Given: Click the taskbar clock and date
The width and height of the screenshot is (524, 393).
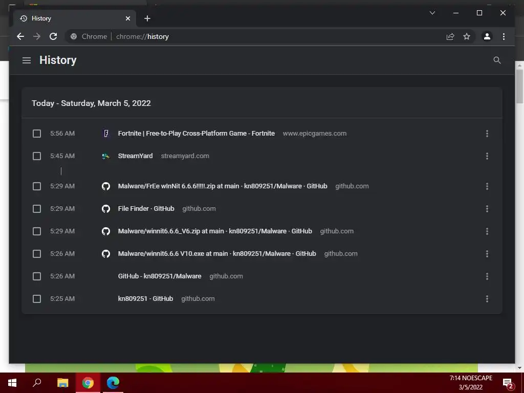Looking at the screenshot, I should click(471, 383).
